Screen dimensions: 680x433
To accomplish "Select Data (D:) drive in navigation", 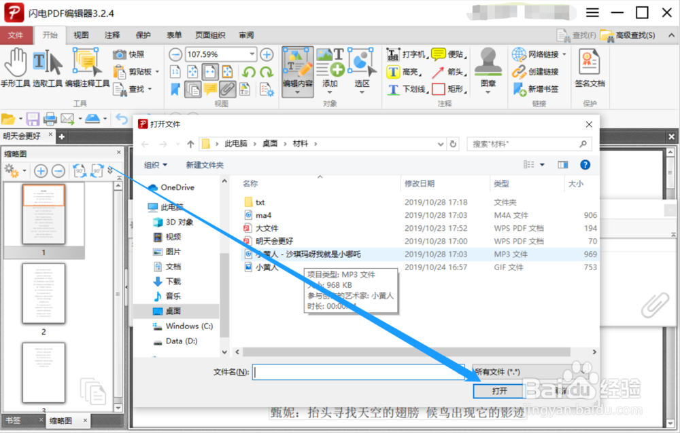I will tap(175, 341).
